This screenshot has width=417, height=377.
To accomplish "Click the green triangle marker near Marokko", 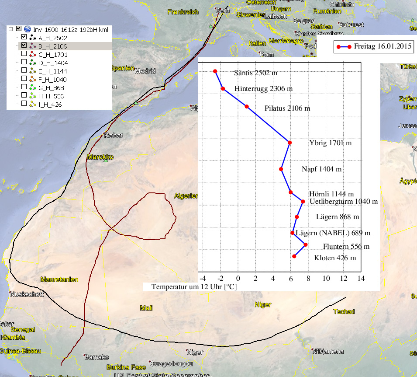I will [x=106, y=161].
